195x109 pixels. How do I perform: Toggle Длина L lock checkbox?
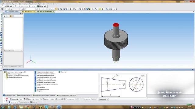[x=43, y=99]
